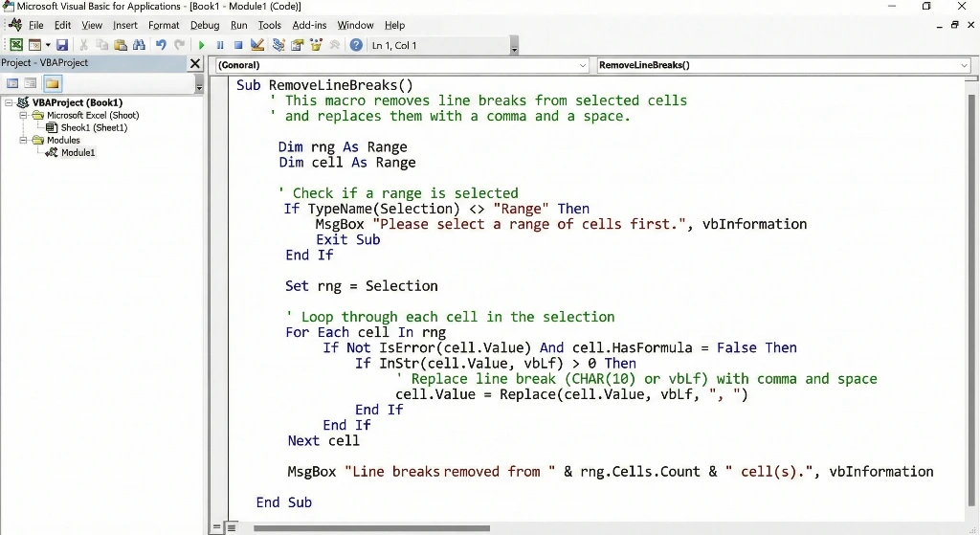Select Sheet1 object in project tree
The height and width of the screenshot is (535, 980).
[94, 127]
